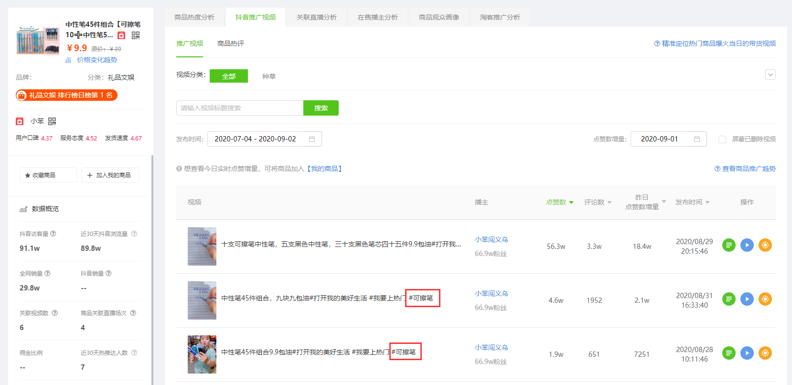Open green details icon for 2020/08/28 video

[729, 353]
